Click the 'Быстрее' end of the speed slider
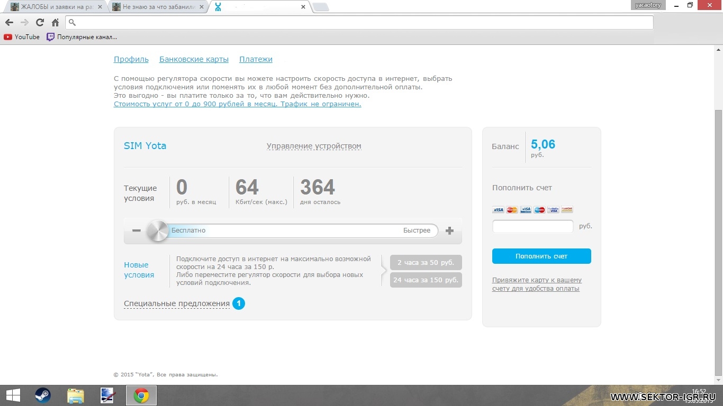This screenshot has width=723, height=406. [x=417, y=230]
